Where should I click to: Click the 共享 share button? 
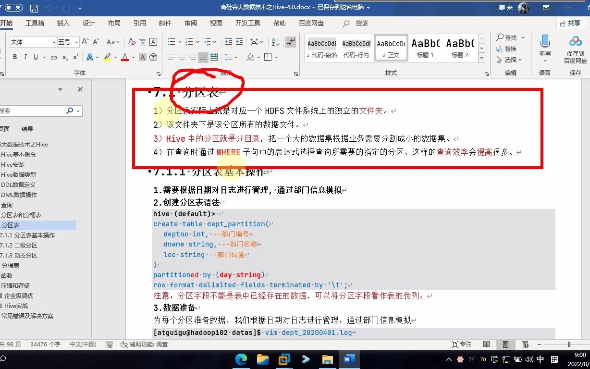[x=570, y=23]
